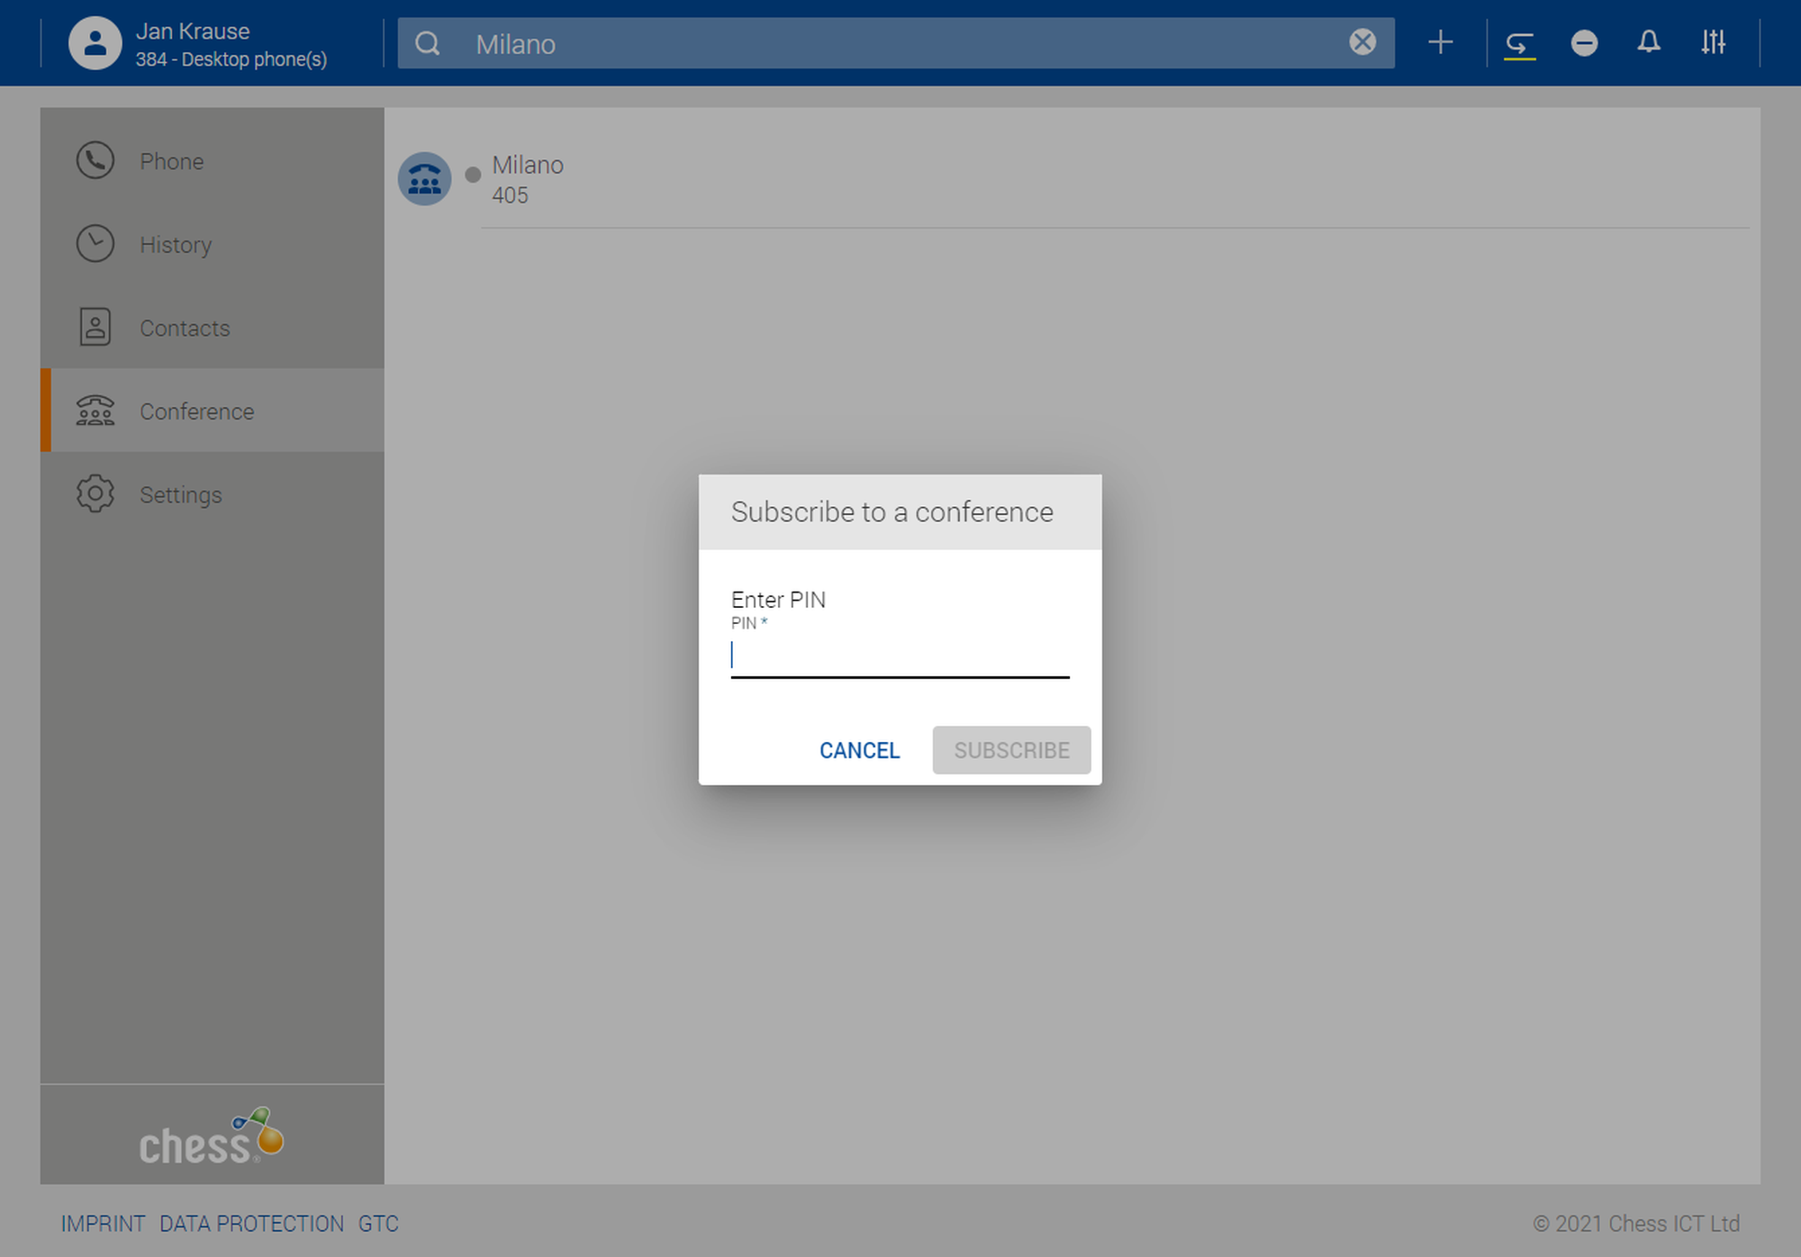
Task: Open the GTC link
Action: click(378, 1224)
